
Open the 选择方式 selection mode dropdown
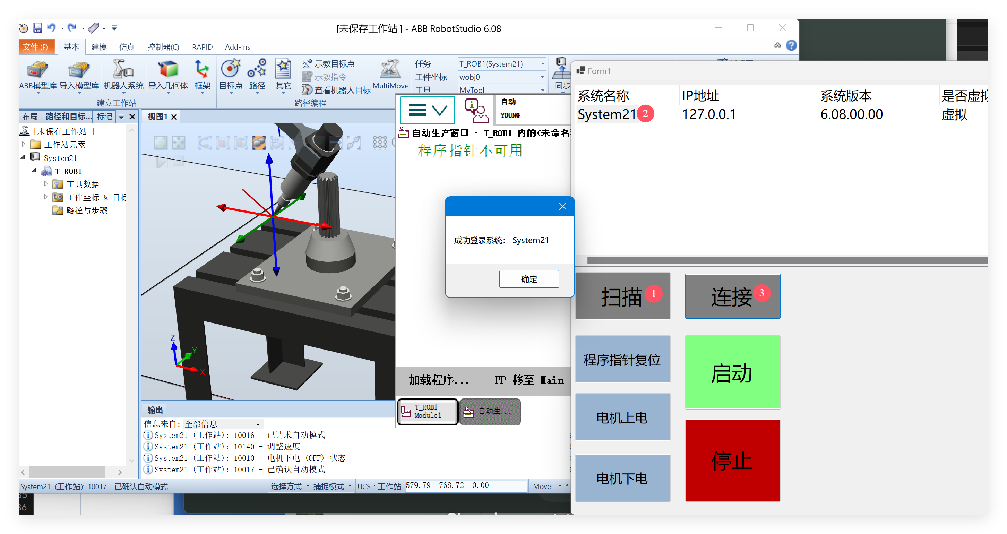click(x=290, y=486)
